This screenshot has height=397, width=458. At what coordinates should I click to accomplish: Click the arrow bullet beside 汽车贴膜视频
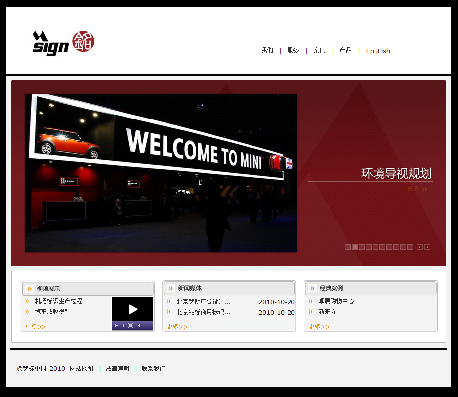[27, 312]
